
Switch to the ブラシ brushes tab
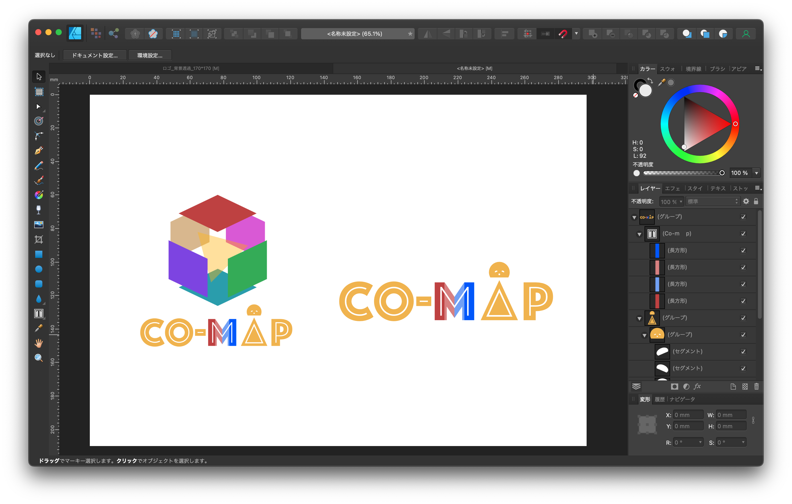coord(717,69)
